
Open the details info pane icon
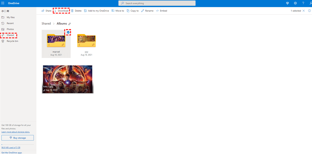[x=309, y=11]
